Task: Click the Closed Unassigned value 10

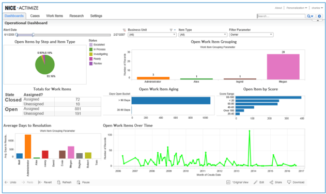Action: tap(78, 104)
